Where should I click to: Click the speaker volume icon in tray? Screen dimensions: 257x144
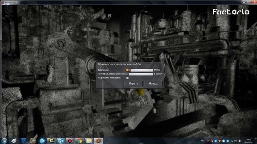(240, 141)
